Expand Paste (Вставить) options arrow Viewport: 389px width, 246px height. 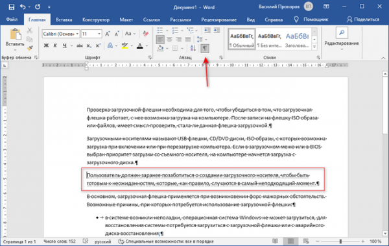[15, 50]
